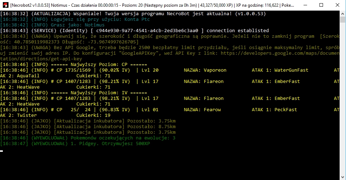Click the AKTUALIZACJA version line

[133, 14]
